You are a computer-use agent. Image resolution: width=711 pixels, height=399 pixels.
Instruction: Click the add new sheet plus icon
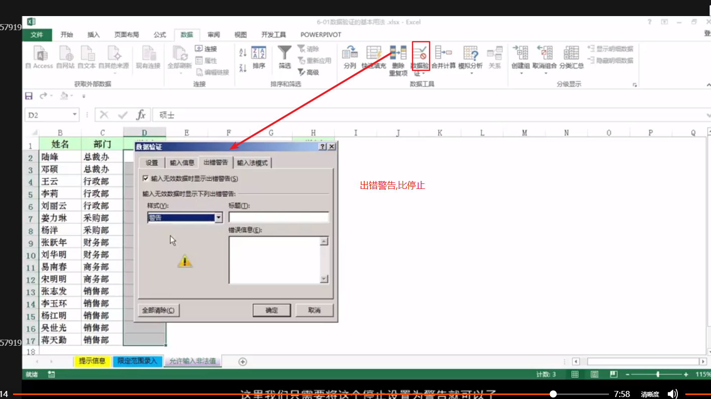click(x=243, y=361)
